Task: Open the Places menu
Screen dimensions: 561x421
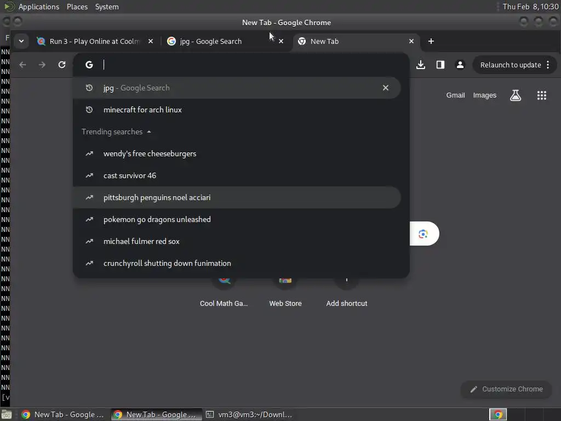Action: 77,7
